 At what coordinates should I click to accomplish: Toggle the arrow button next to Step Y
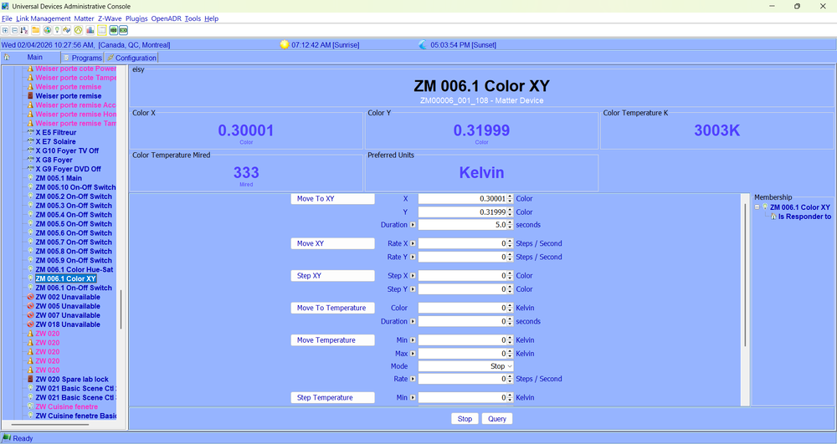(x=413, y=289)
